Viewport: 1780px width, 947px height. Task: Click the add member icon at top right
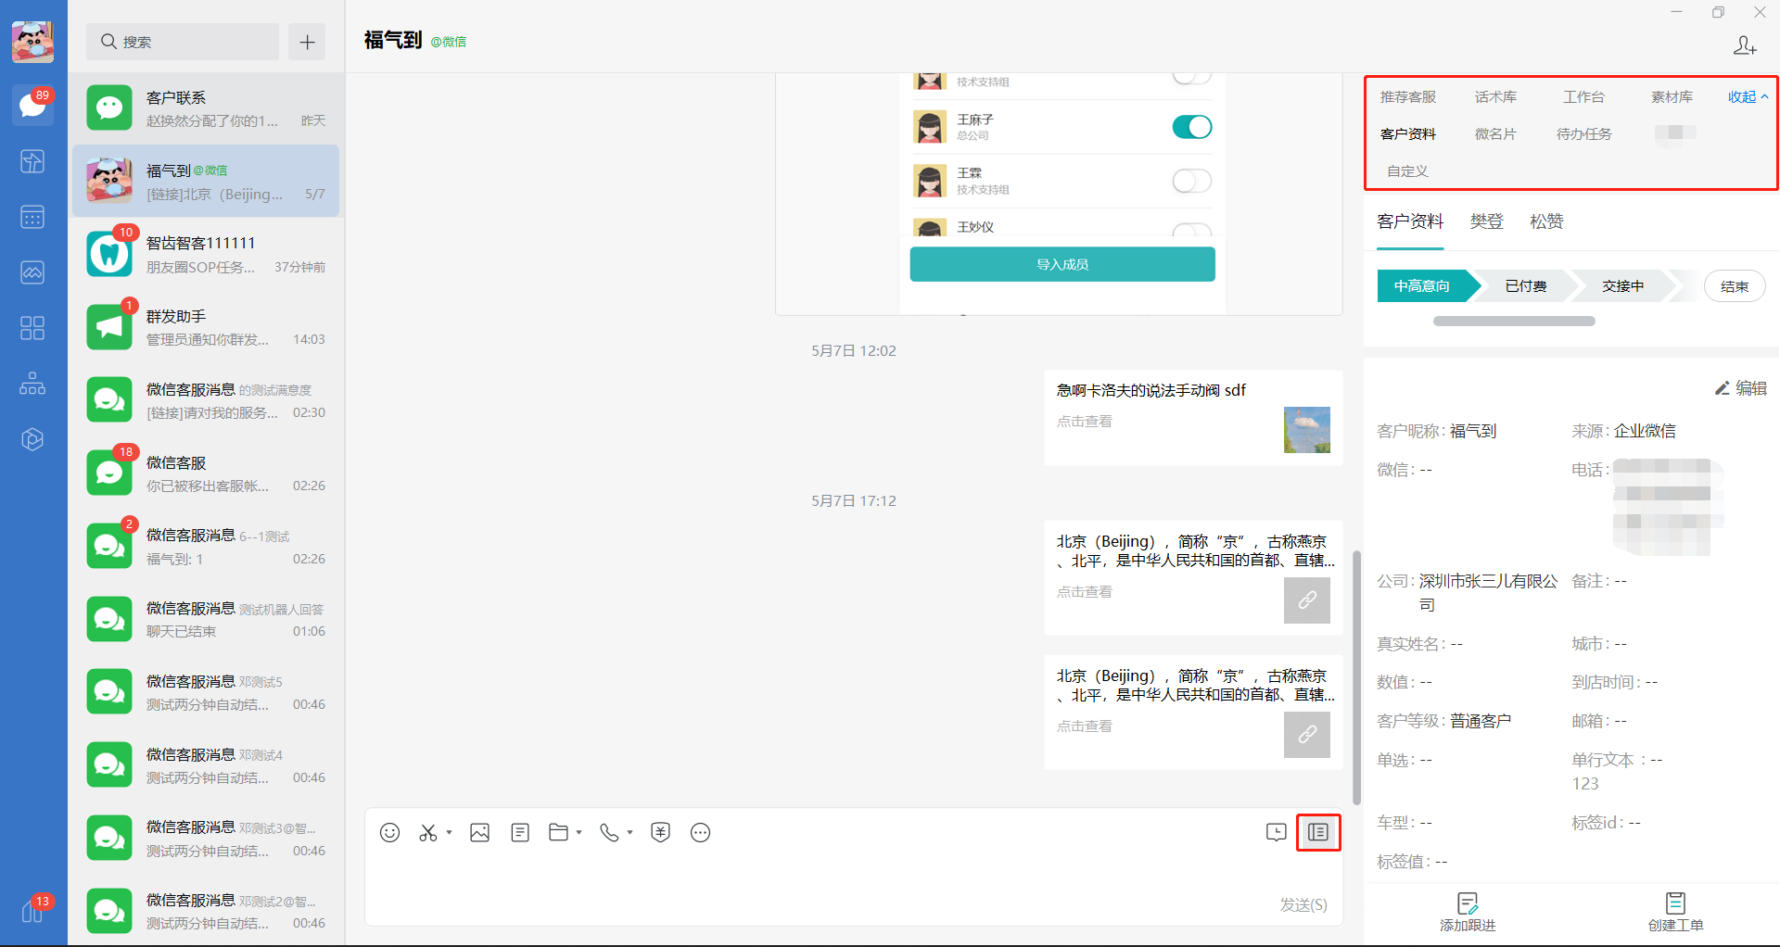(x=1745, y=45)
